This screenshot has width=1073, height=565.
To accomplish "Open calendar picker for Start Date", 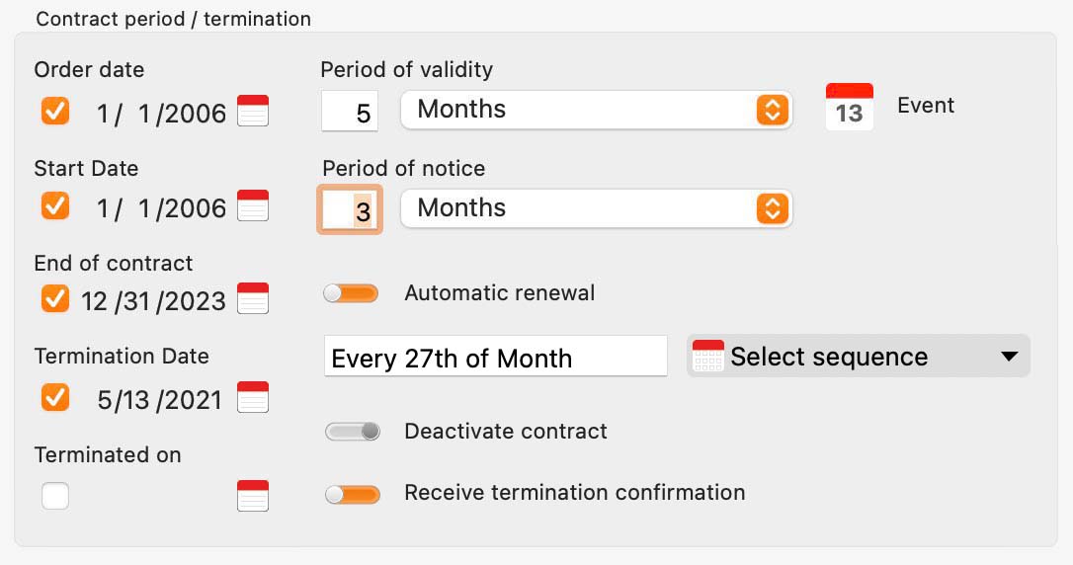I will [x=253, y=205].
